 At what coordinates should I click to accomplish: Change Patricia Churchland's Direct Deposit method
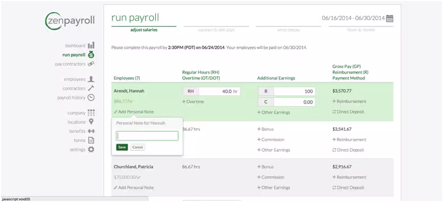tap(348, 188)
